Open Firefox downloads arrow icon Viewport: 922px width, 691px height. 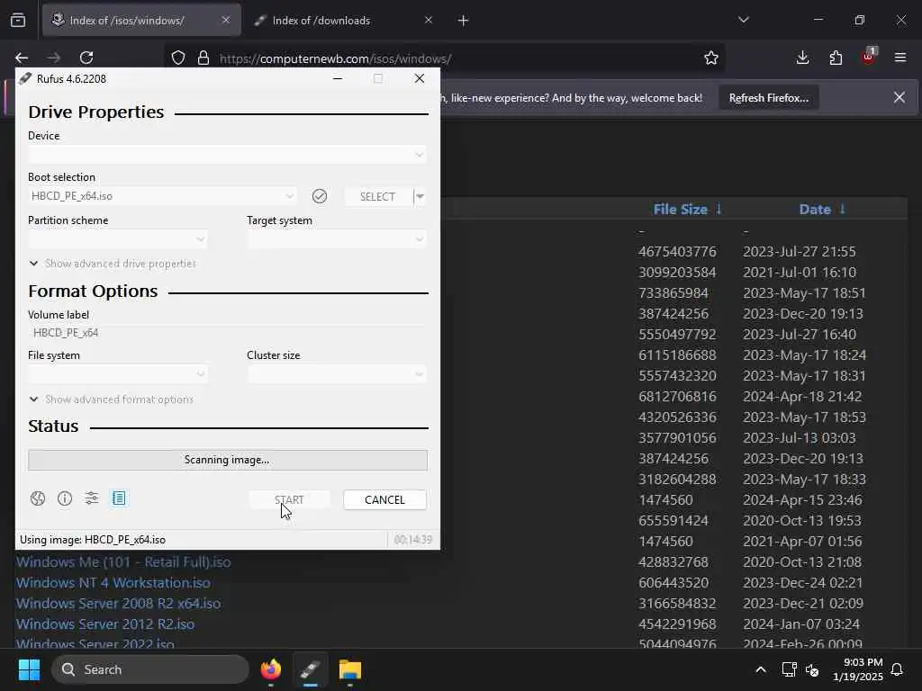pos(802,58)
